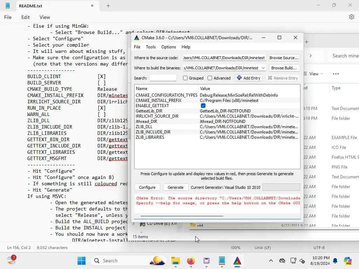Open File Explorer from taskbar
This screenshot has height=269, width=359.
click(176, 261)
